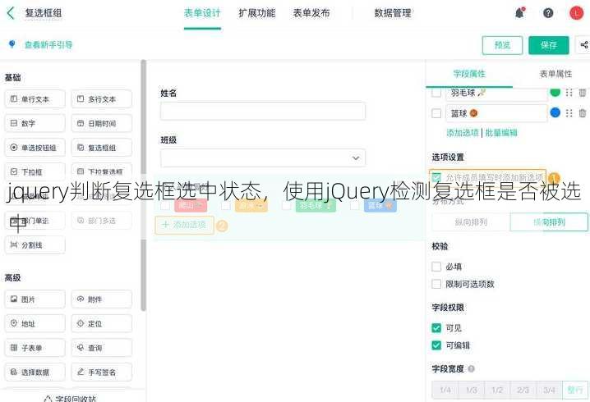Switch to 表单发布 tab
The height and width of the screenshot is (402, 590).
(x=311, y=13)
